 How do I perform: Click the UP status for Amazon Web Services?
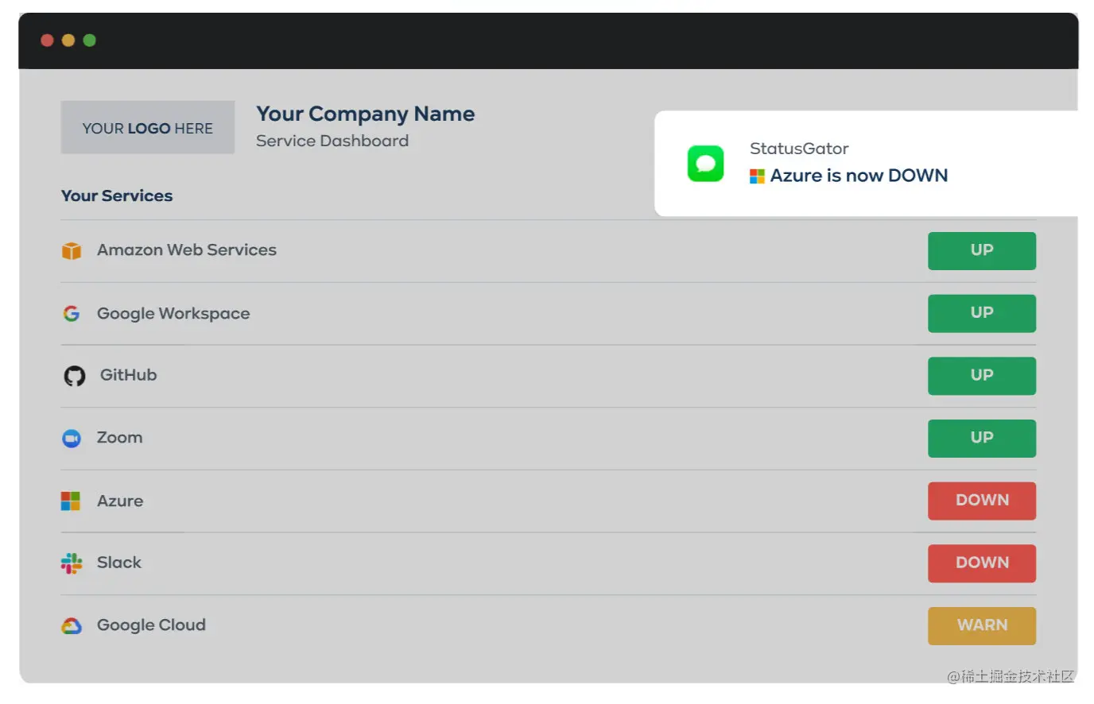982,251
